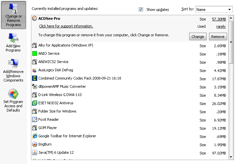Select dBpowerAMP Music Converter entry
238x164 pixels.
click(130, 86)
